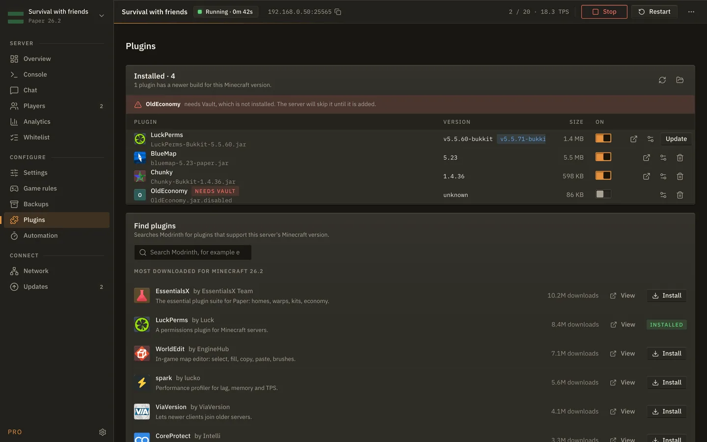
Task: Delete the OldEconomy plugin
Action: coord(680,195)
